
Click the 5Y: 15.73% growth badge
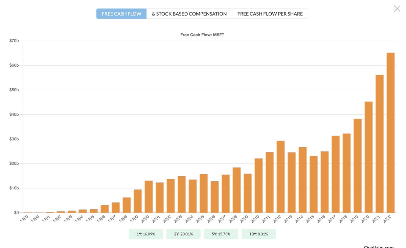[221, 234]
